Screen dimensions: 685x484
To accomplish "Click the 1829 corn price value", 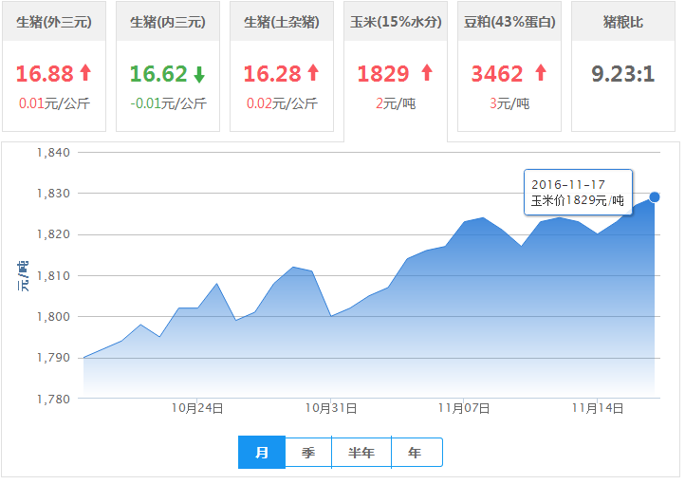I will coord(383,73).
